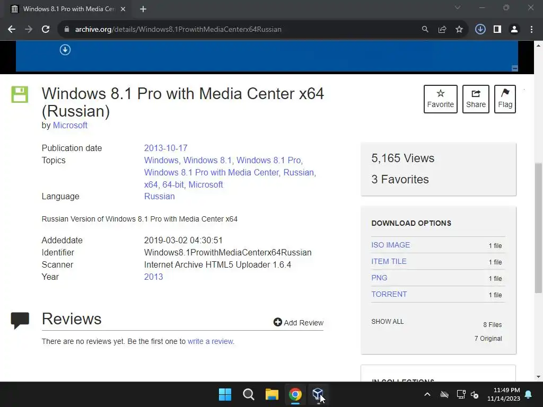Viewport: 543px width, 407px height.
Task: Open the Windows 8.1 Pro with Media Center topic
Action: click(211, 172)
